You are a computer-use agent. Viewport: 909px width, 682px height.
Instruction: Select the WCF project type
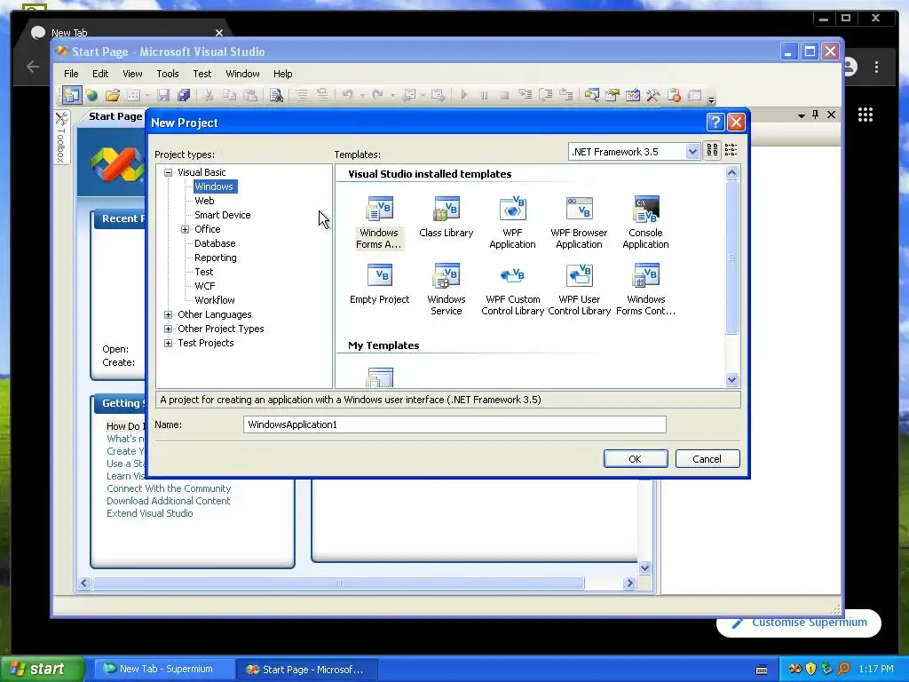pos(205,286)
